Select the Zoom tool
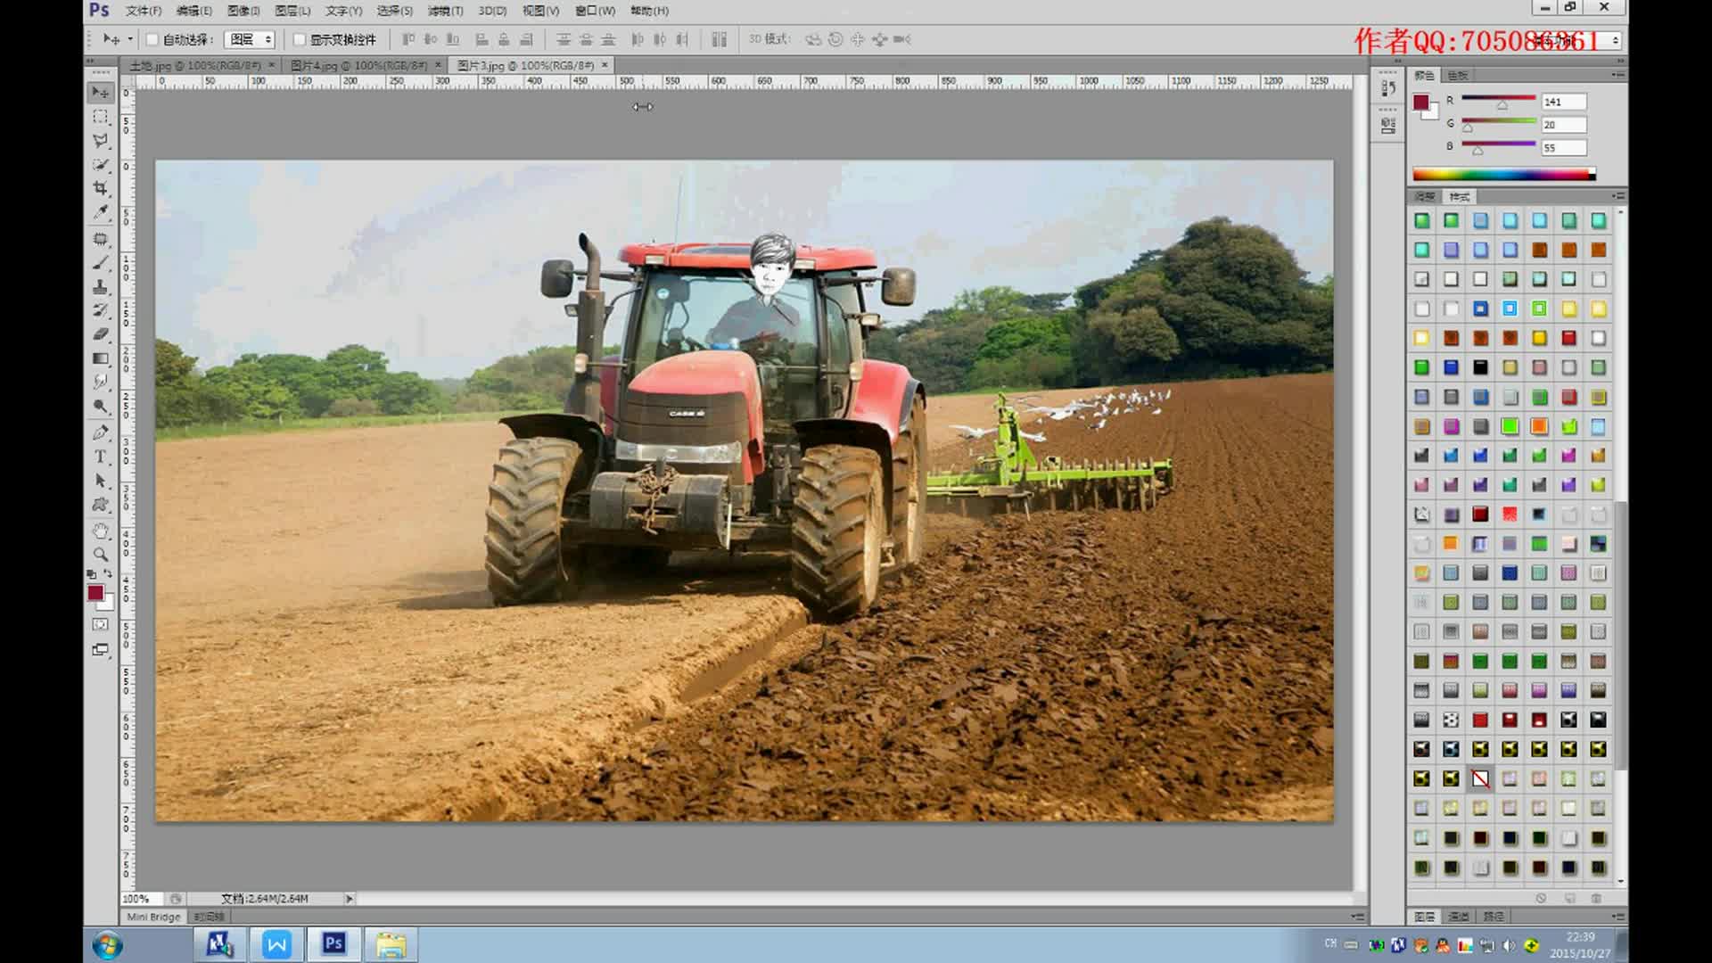Viewport: 1712px width, 963px height. click(100, 554)
